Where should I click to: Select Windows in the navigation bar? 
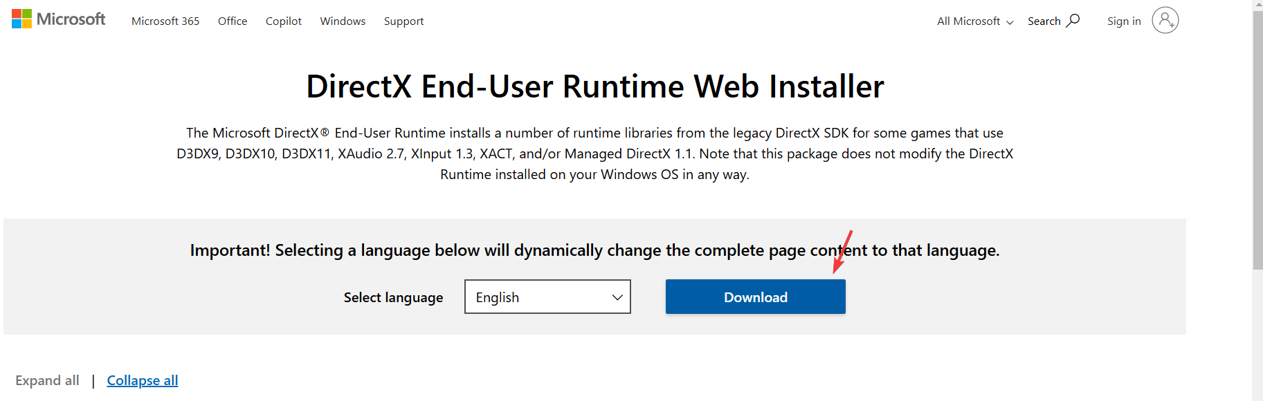coord(342,21)
